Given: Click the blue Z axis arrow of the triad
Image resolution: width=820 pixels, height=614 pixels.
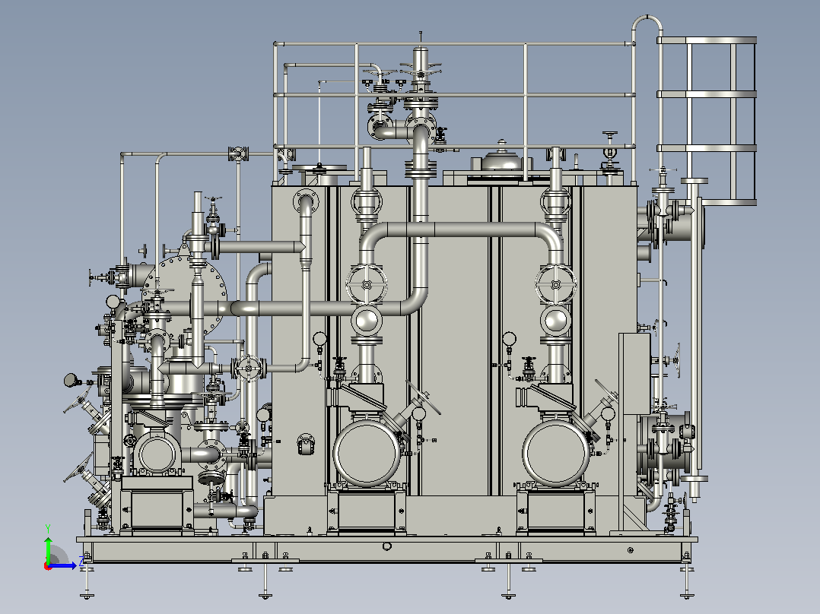Looking at the screenshot, I should [63, 566].
